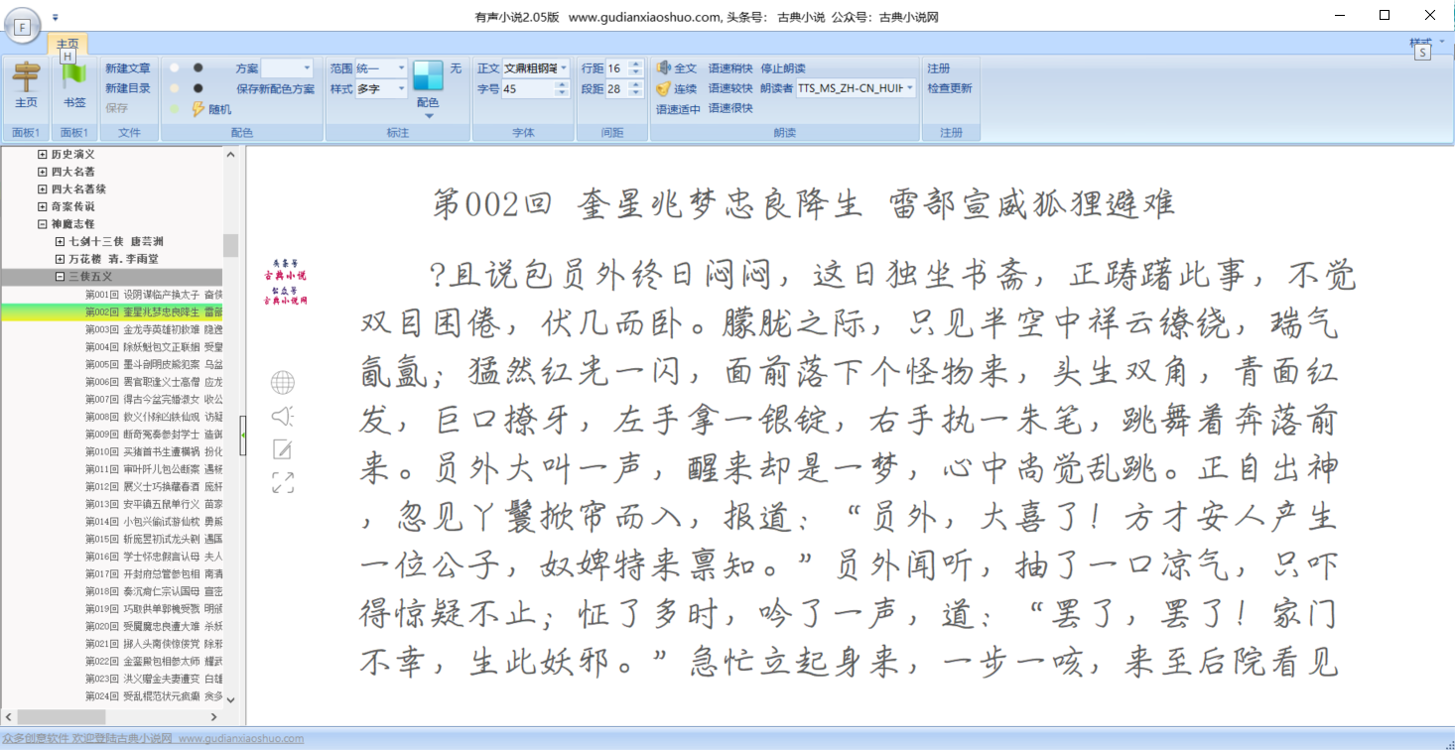Open the 书签 bookmark flag
The width and height of the screenshot is (1455, 750).
click(74, 76)
